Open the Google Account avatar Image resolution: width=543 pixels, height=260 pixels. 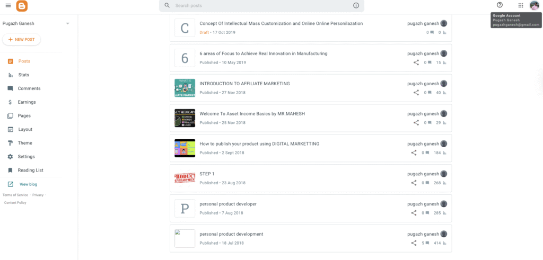click(534, 5)
